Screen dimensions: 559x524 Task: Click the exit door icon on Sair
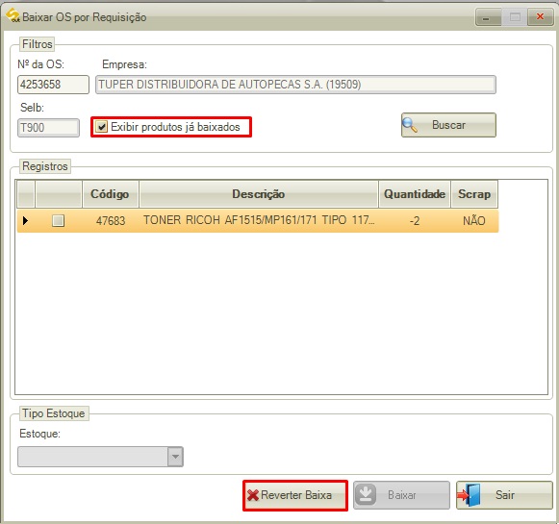coord(470,495)
